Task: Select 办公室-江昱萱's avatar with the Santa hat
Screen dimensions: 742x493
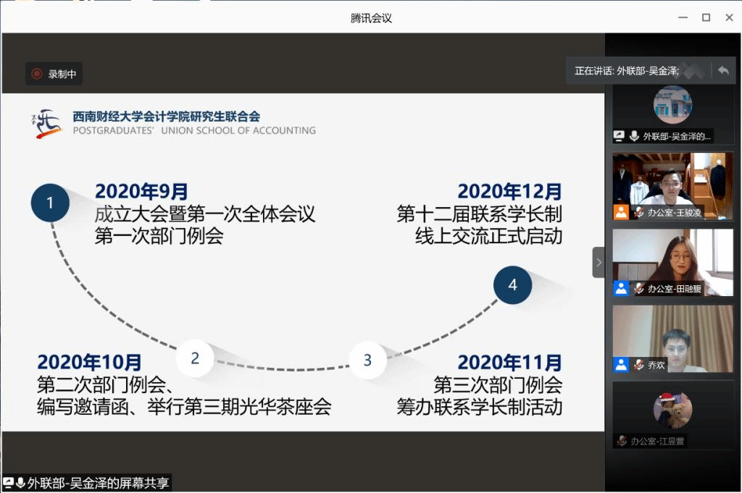Action: point(672,410)
